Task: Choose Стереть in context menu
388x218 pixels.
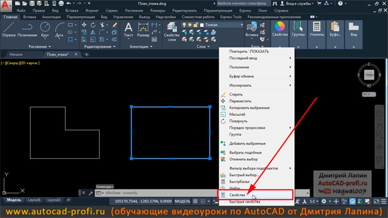Action: tap(257, 94)
